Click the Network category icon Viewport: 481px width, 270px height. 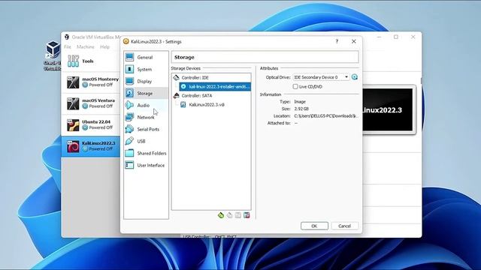point(129,117)
